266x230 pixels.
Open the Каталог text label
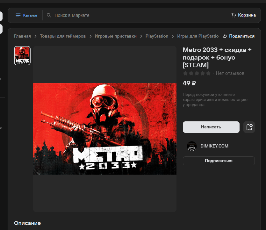(30, 15)
